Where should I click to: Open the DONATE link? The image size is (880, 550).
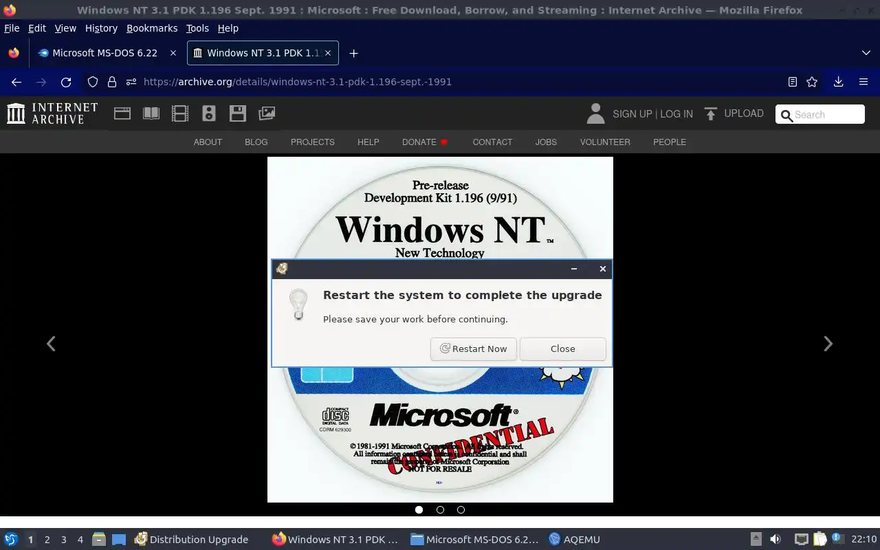[425, 142]
